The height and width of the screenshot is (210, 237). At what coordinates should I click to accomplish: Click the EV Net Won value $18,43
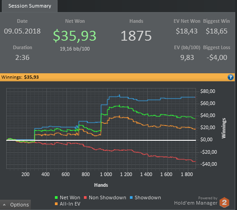click(187, 31)
